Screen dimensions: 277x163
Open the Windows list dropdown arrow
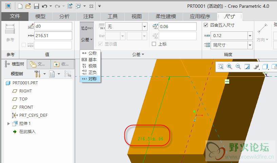[x=85, y=6]
